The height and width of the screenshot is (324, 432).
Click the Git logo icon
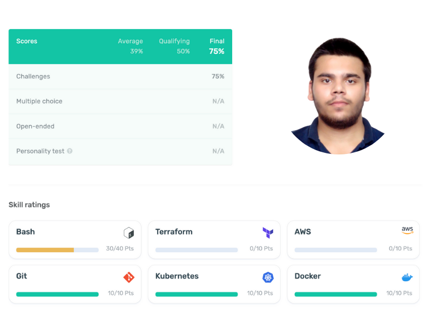pos(129,277)
